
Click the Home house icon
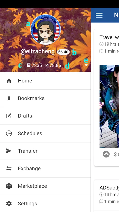[x=9, y=81]
